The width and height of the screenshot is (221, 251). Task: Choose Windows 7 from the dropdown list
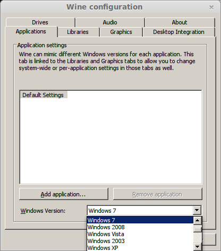pyautogui.click(x=140, y=220)
